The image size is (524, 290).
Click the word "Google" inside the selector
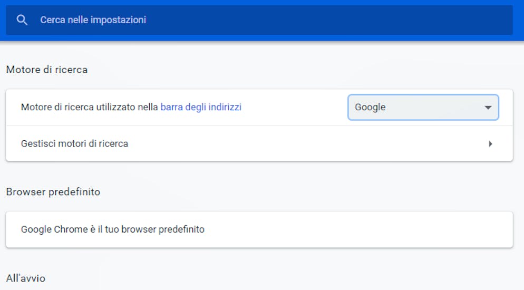[x=370, y=107]
